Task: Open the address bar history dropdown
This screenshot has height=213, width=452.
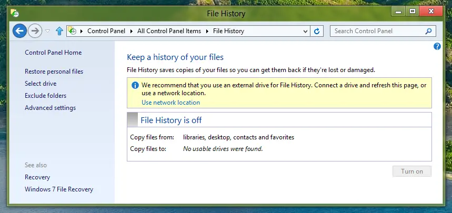Action: pos(306,31)
